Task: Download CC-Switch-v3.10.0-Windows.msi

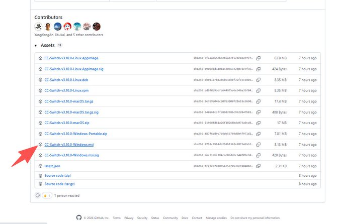Action: [x=69, y=145]
